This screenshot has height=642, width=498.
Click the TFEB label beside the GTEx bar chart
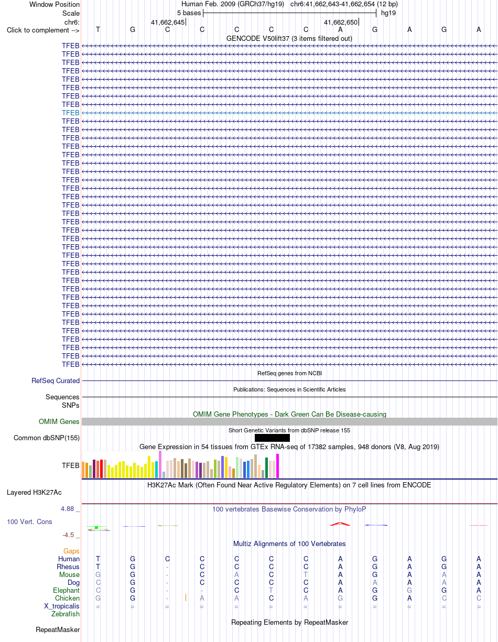[71, 465]
